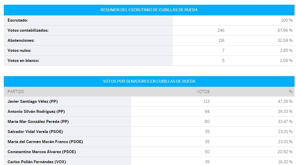Screen dimensions: 296x165
Task: Click the María Mar González Pereda (PP) row
Action: (x=149, y=122)
